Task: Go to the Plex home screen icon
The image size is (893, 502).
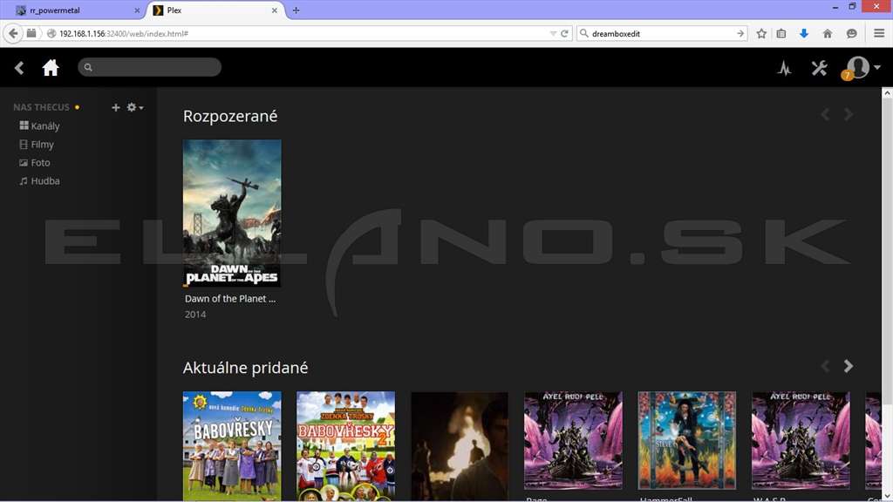Action: [x=51, y=68]
